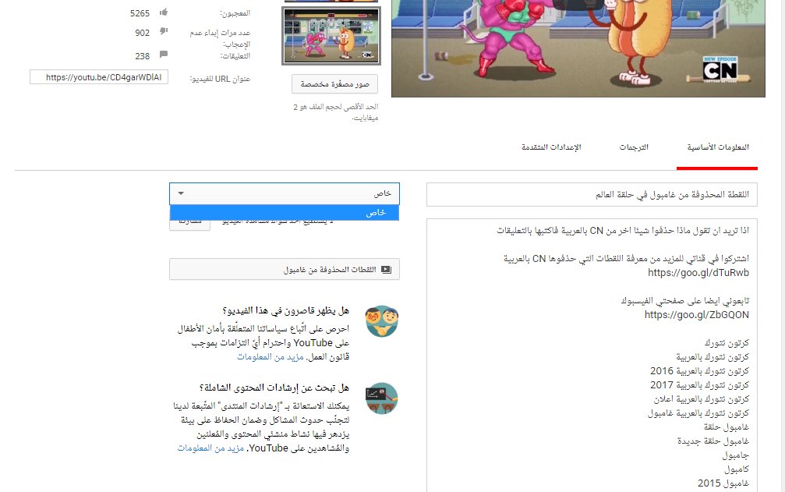This screenshot has width=785, height=492.
Task: Click the partially hidden share button under dropdown
Action: 189,225
